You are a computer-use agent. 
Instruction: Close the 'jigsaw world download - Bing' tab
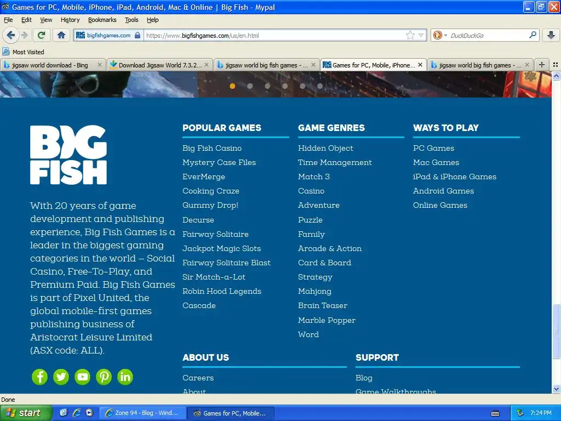pyautogui.click(x=100, y=65)
